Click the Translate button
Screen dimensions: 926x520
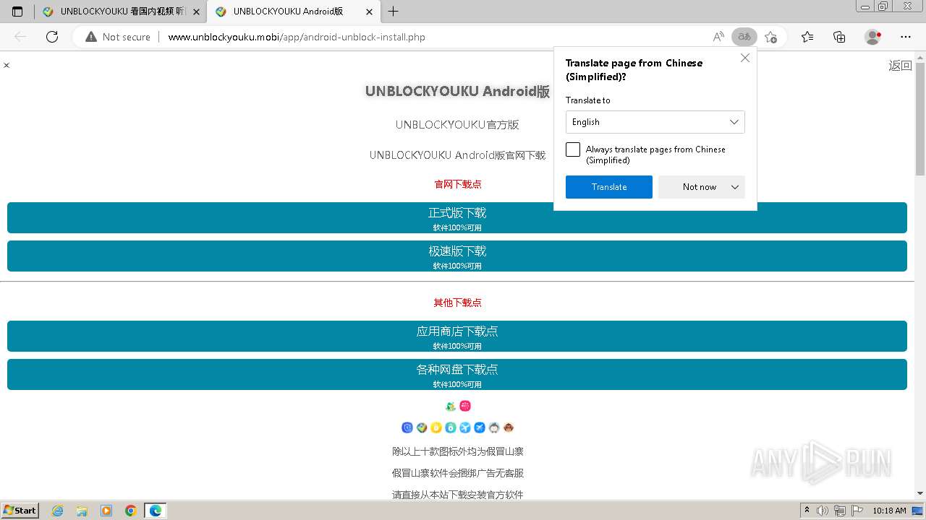point(609,187)
